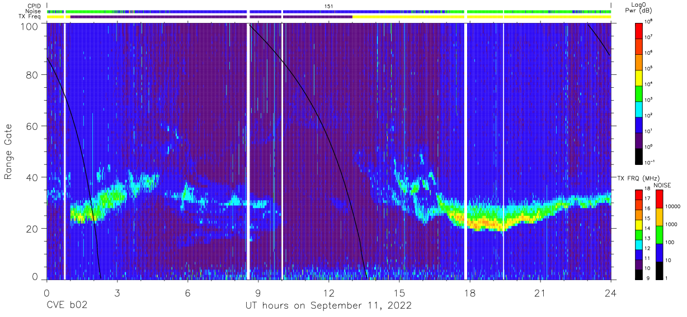The height and width of the screenshot is (317, 687).
Task: Click the '21' UT hour tick label
Action: 540,293
